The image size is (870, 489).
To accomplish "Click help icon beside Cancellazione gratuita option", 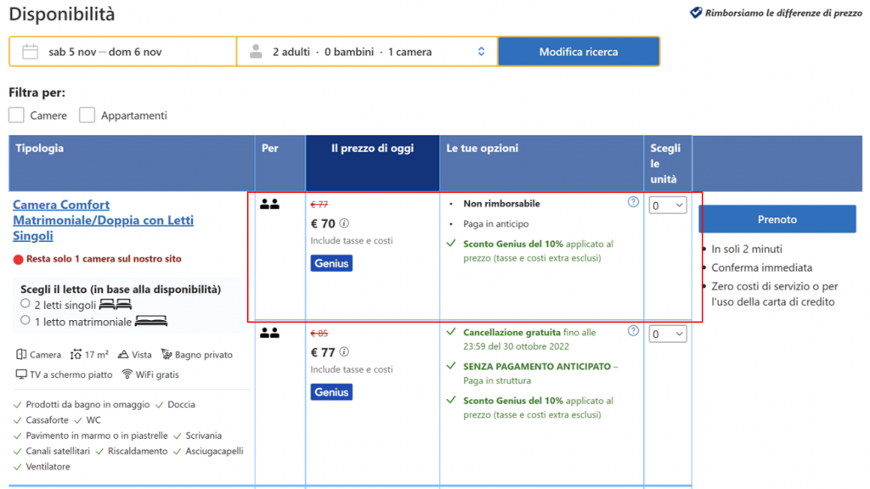I will (633, 331).
